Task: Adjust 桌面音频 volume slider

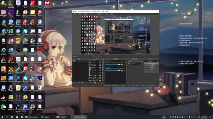Action: (113, 71)
